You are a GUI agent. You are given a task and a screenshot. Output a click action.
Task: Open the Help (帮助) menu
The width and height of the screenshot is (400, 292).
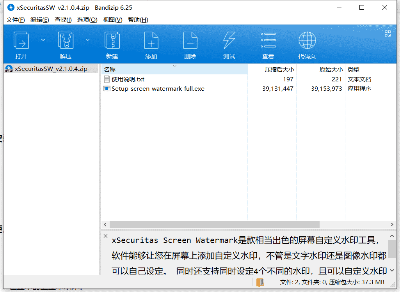pyautogui.click(x=138, y=20)
